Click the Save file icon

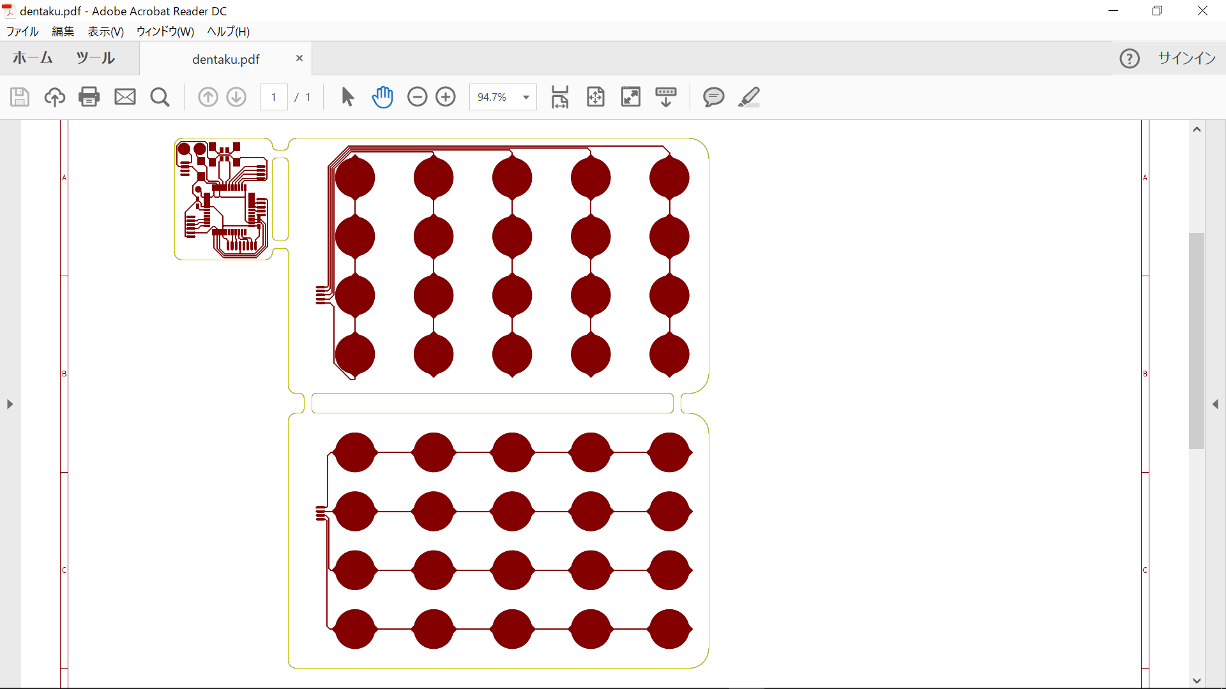[x=20, y=97]
